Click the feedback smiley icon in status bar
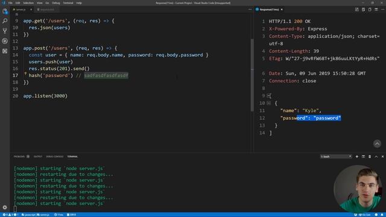386x217 pixels. pos(376,215)
